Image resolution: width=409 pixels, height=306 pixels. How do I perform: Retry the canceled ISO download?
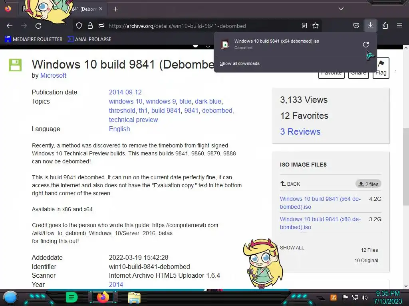coord(366,45)
